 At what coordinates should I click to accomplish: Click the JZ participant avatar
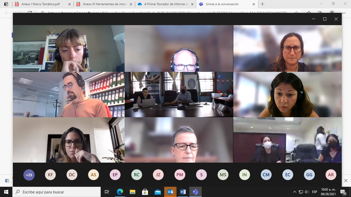point(158,175)
